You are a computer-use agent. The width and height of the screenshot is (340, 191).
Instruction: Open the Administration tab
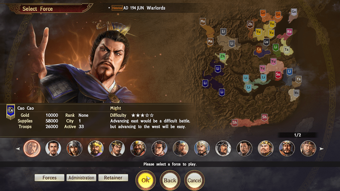(81, 177)
